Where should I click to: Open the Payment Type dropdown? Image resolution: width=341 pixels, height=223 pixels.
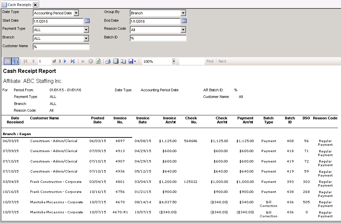pos(86,30)
